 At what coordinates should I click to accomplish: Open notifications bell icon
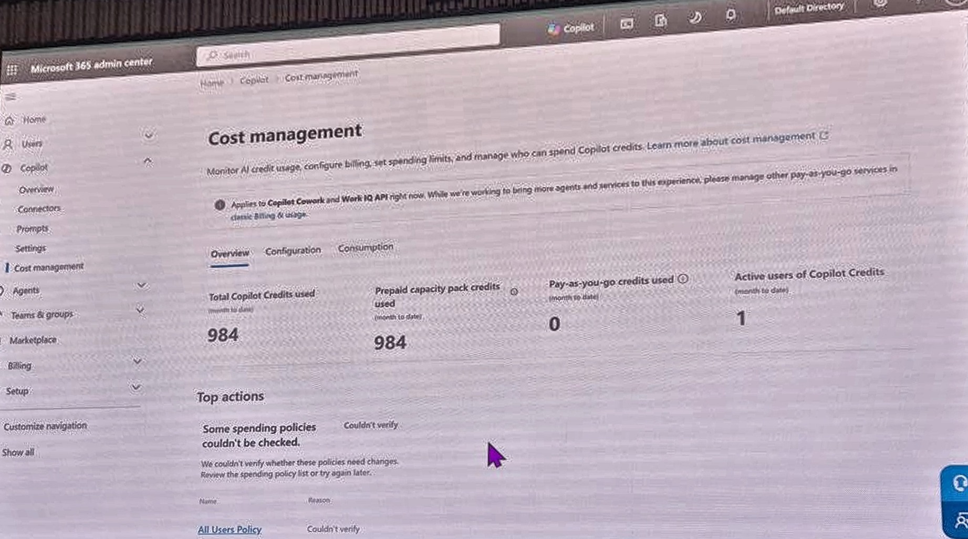point(731,15)
